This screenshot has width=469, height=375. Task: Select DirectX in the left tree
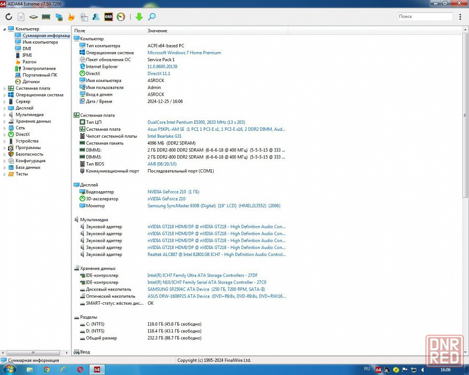(x=23, y=134)
